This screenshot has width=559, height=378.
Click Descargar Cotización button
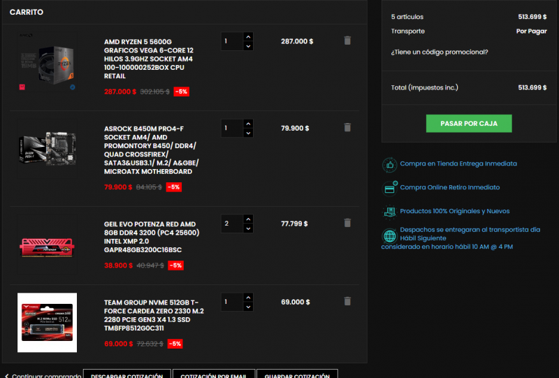coord(127,374)
